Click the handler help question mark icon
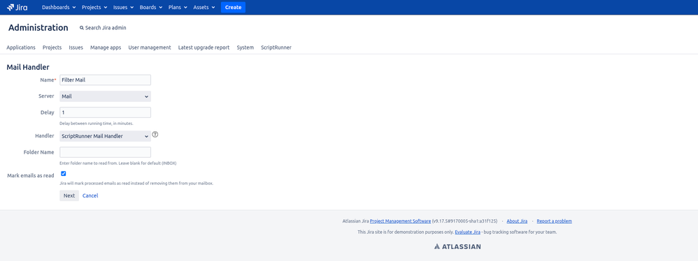This screenshot has height=261, width=698. point(155,134)
